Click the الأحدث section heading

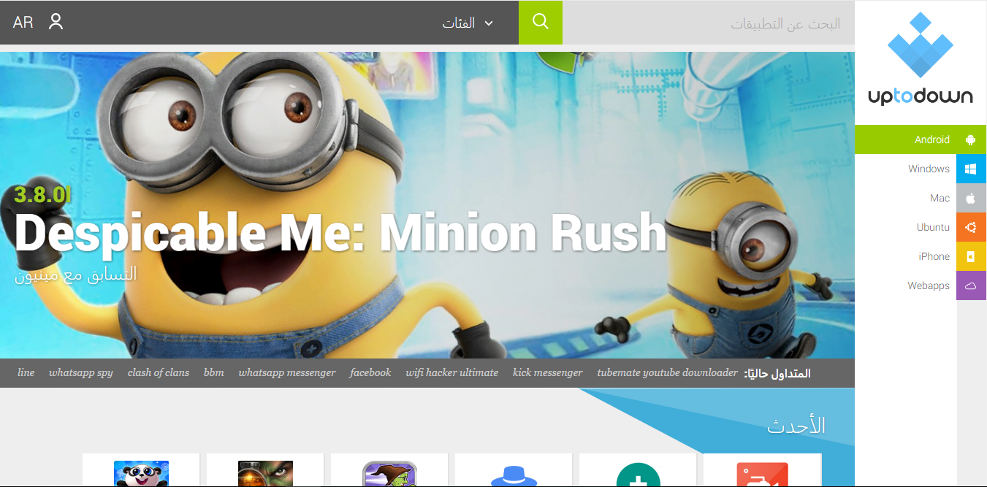tap(796, 426)
